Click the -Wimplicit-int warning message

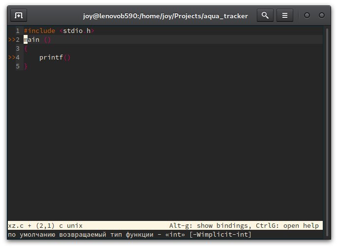point(129,234)
